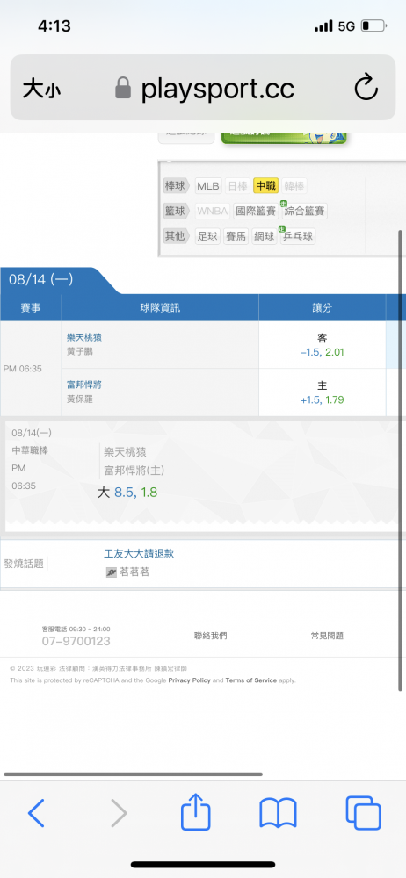This screenshot has height=878, width=406.
Task: Pick the away spread -1.5, 2.01
Action: [x=322, y=352]
